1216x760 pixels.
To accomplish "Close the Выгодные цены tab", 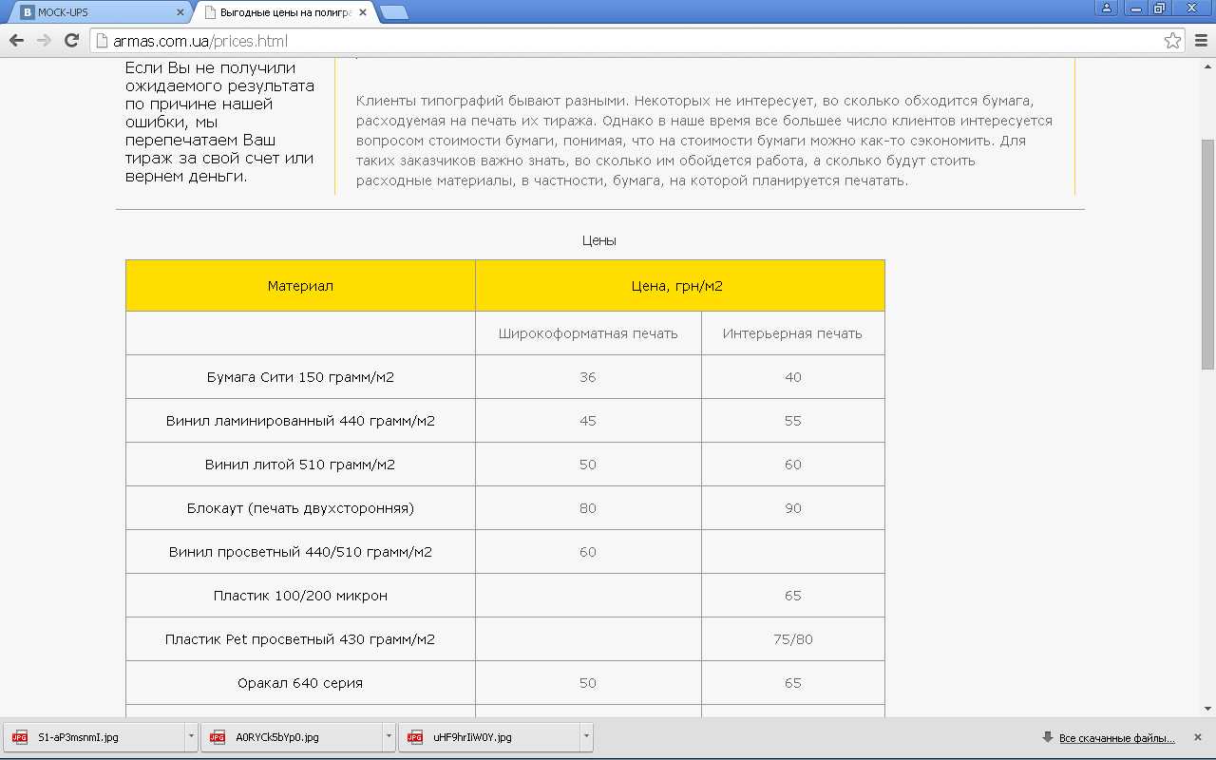I will click(363, 12).
